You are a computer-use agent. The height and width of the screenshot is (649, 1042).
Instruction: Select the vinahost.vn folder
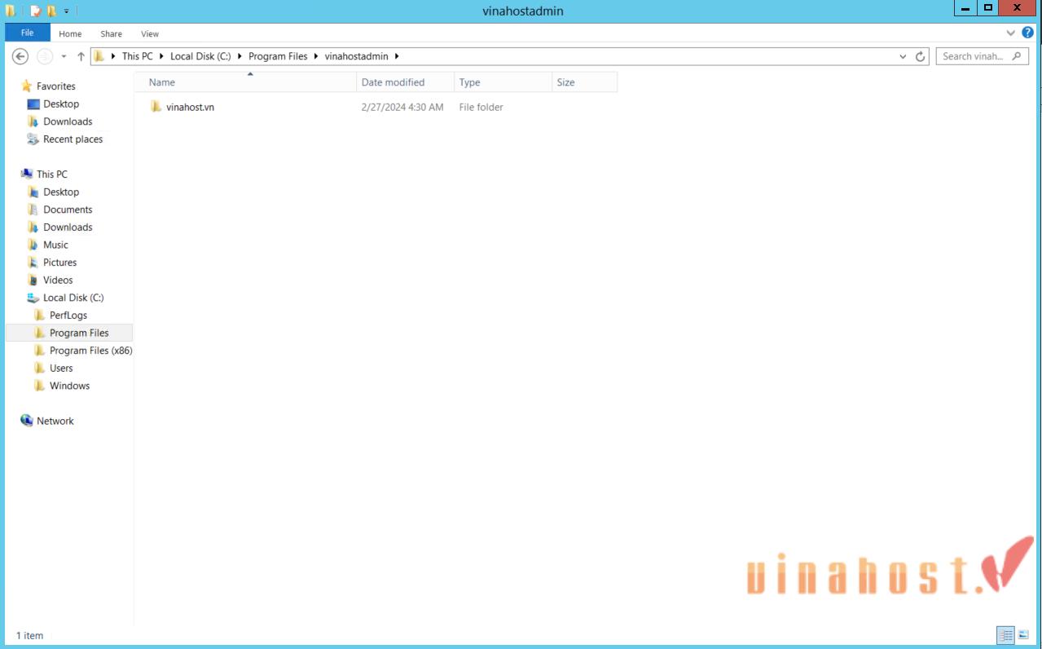click(x=190, y=107)
